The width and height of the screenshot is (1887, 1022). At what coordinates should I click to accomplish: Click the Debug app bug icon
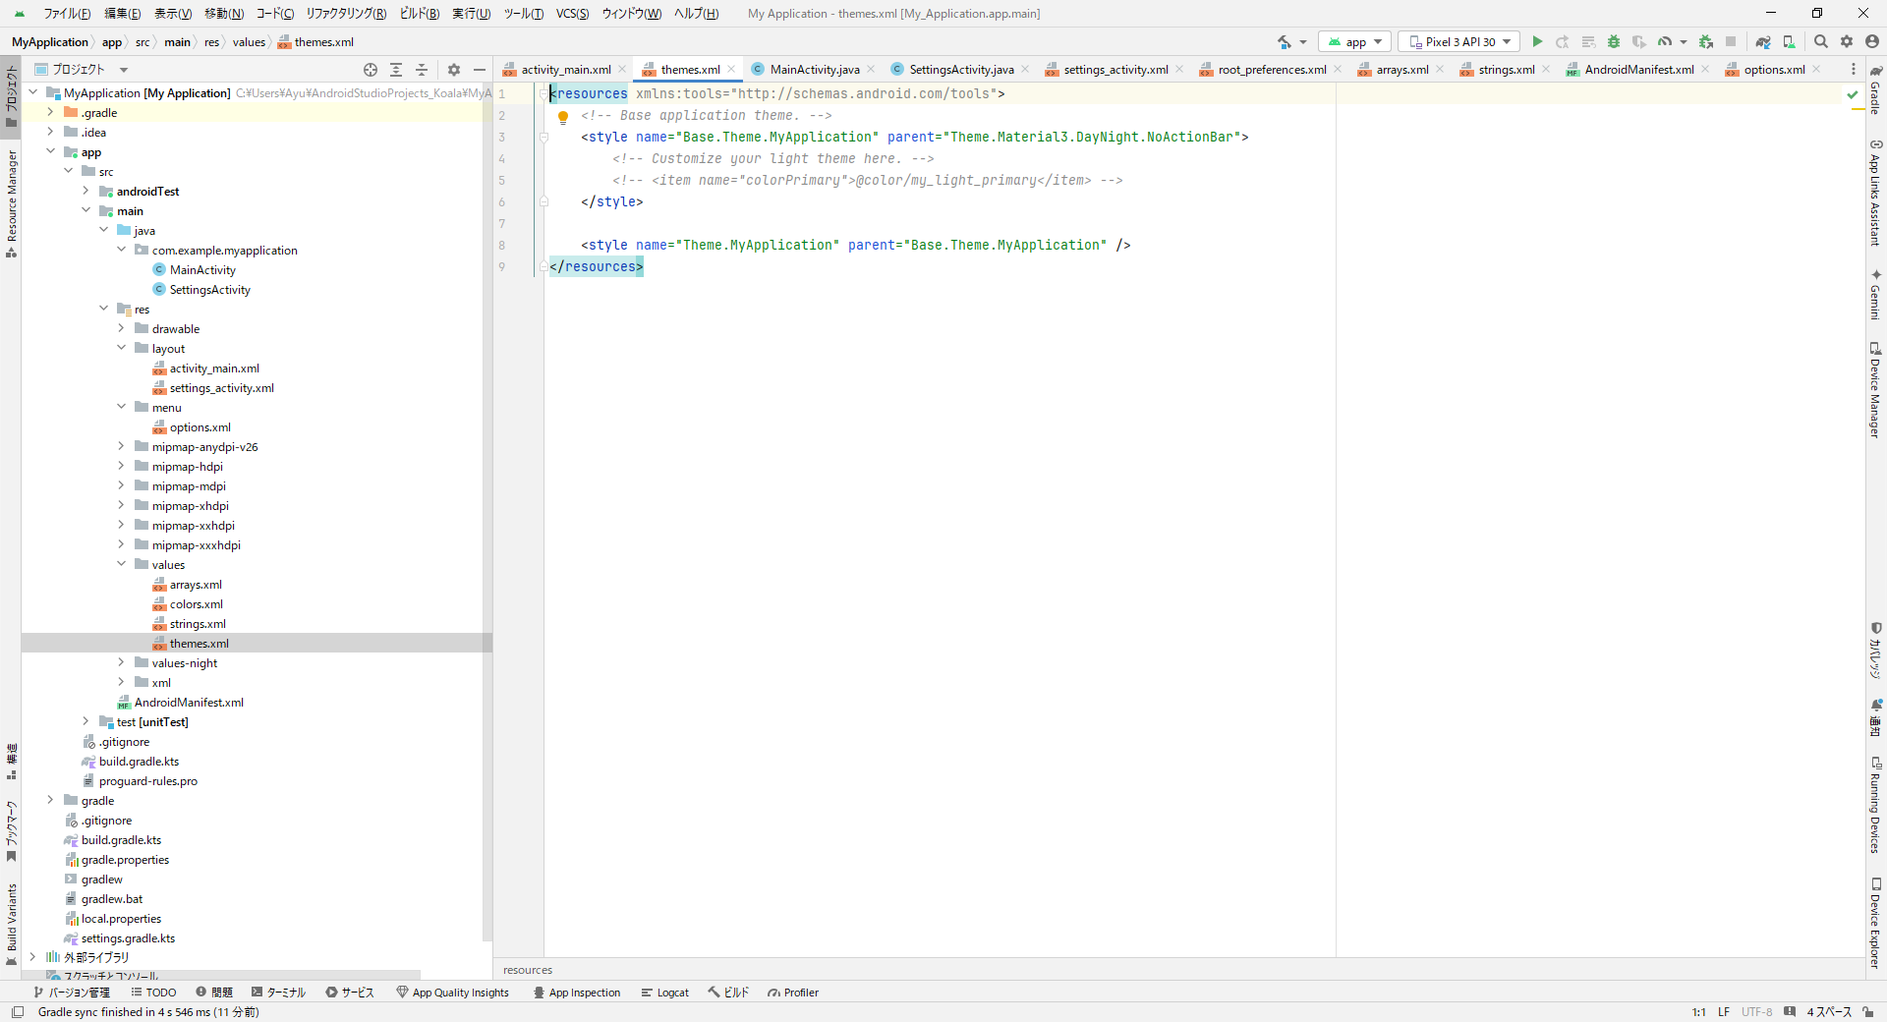click(x=1613, y=41)
